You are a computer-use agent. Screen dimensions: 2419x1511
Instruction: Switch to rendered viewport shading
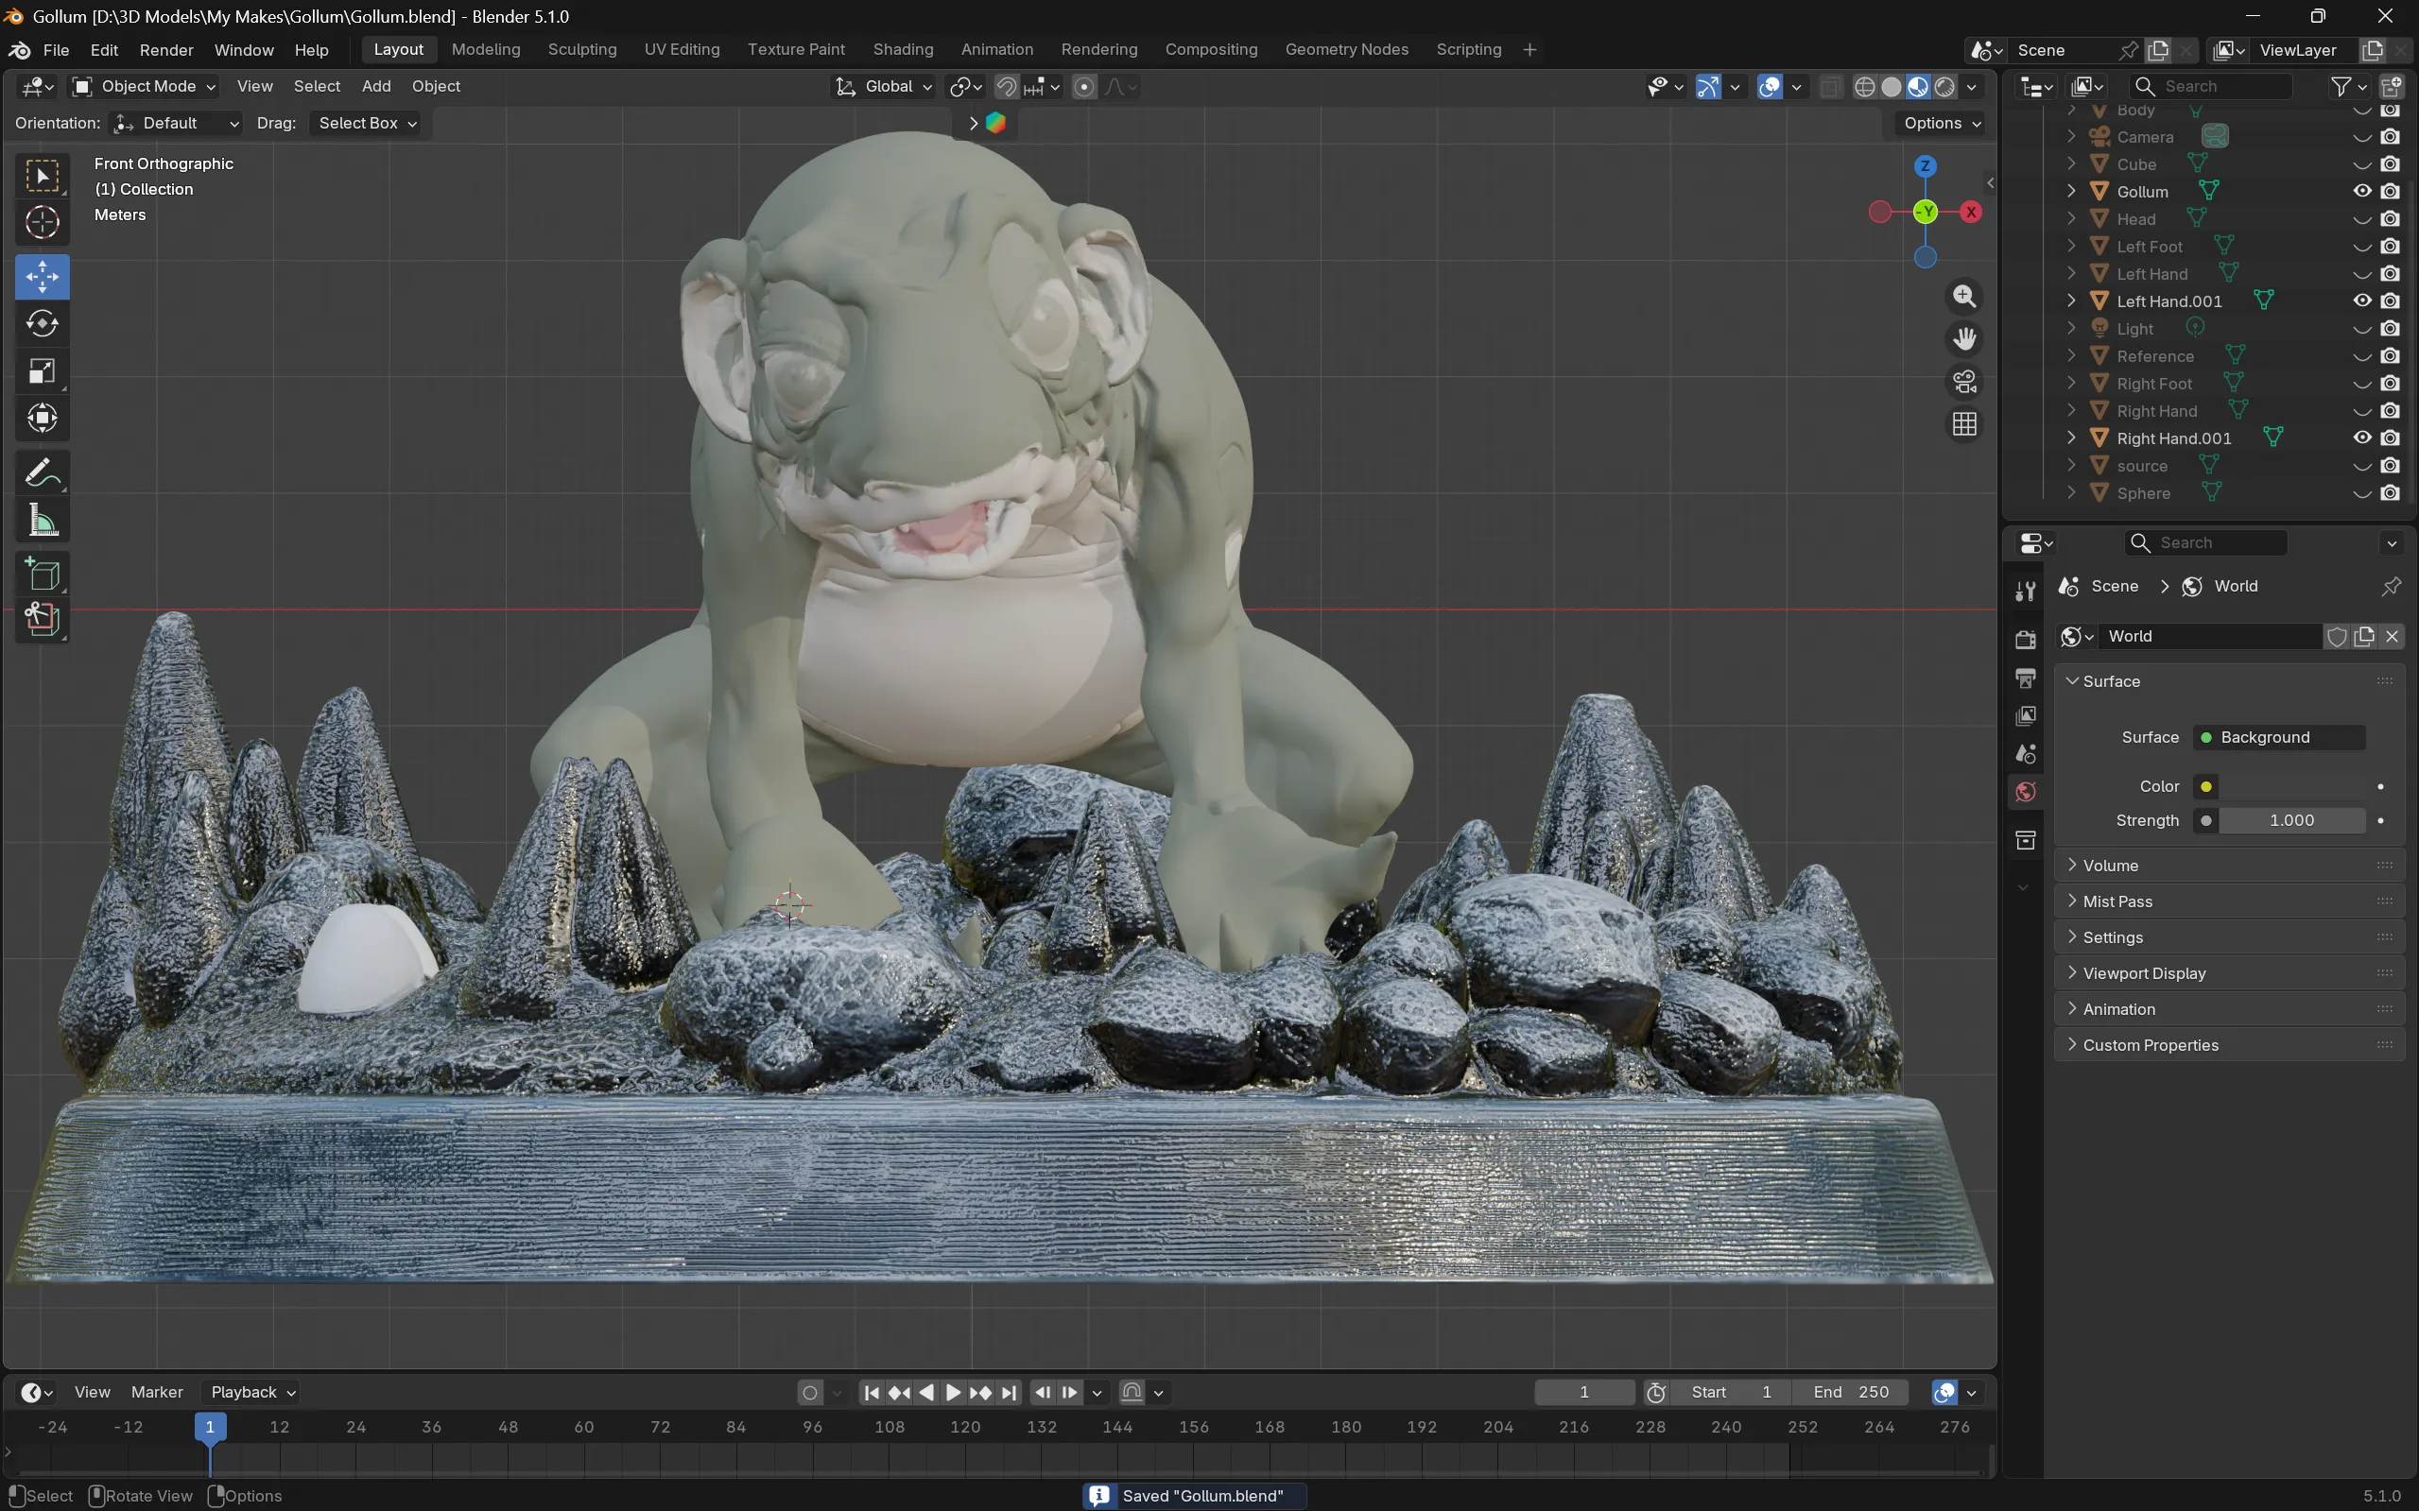point(1944,87)
